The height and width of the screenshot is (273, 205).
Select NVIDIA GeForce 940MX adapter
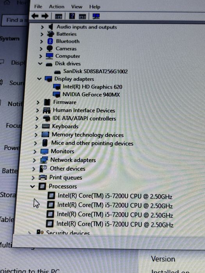[x=91, y=94]
